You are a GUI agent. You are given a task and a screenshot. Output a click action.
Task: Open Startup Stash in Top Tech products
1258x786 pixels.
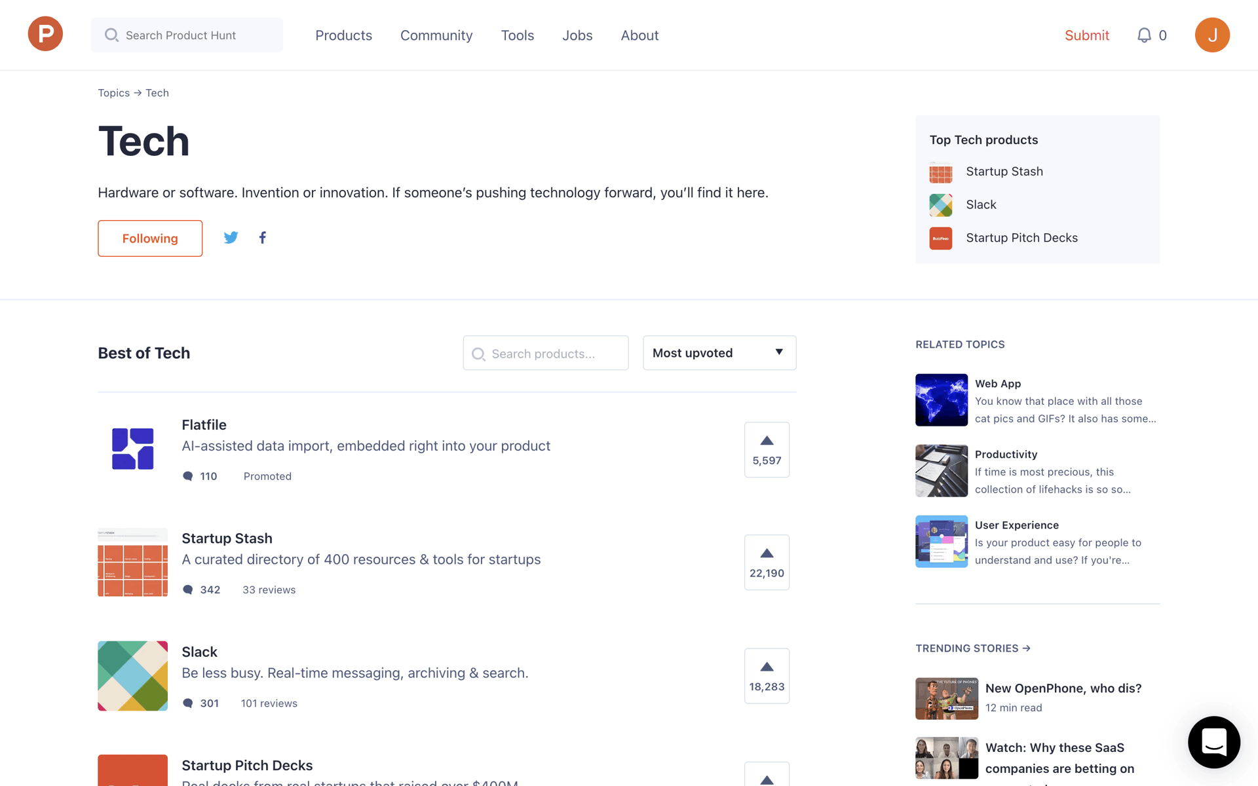pyautogui.click(x=1004, y=172)
